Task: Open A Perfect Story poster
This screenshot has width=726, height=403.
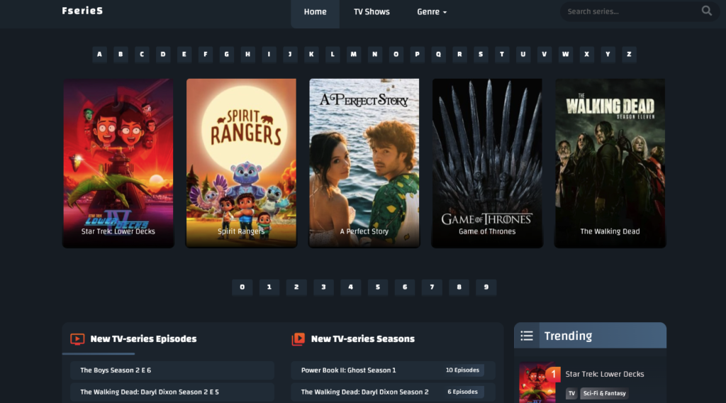Action: (364, 162)
